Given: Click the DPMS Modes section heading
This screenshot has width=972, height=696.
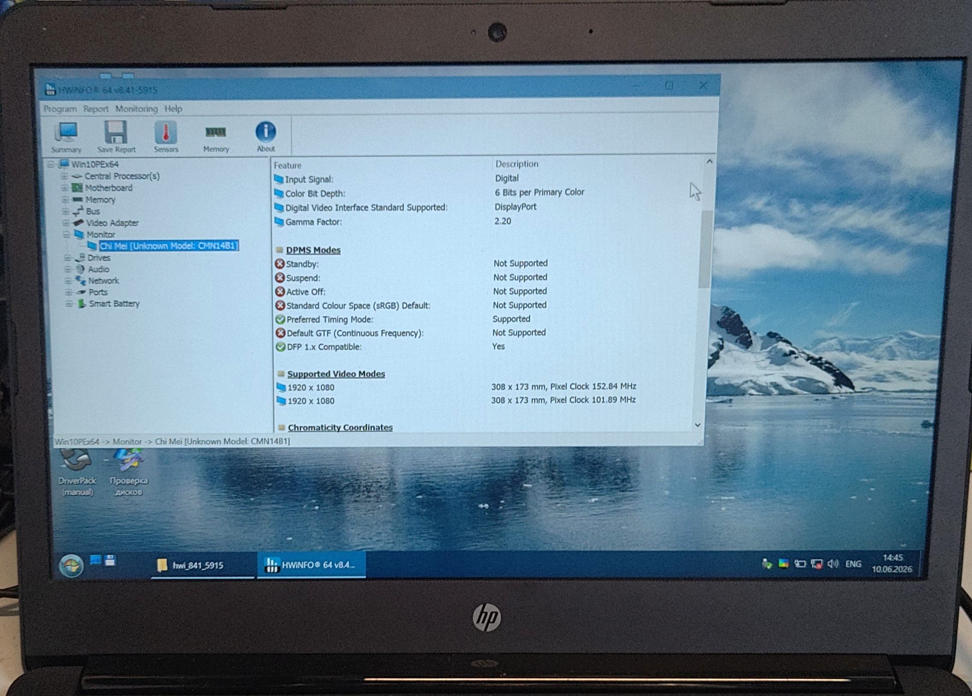Looking at the screenshot, I should click(x=313, y=250).
